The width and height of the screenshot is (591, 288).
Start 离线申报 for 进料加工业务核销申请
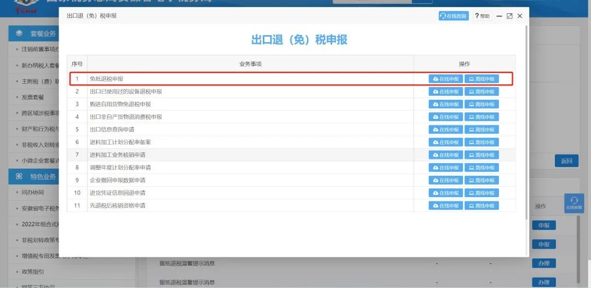tap(482, 155)
